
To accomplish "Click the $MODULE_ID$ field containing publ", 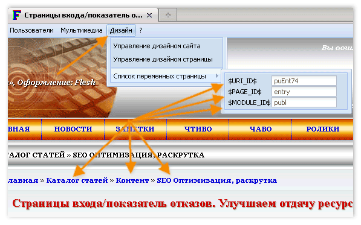I will [x=304, y=103].
